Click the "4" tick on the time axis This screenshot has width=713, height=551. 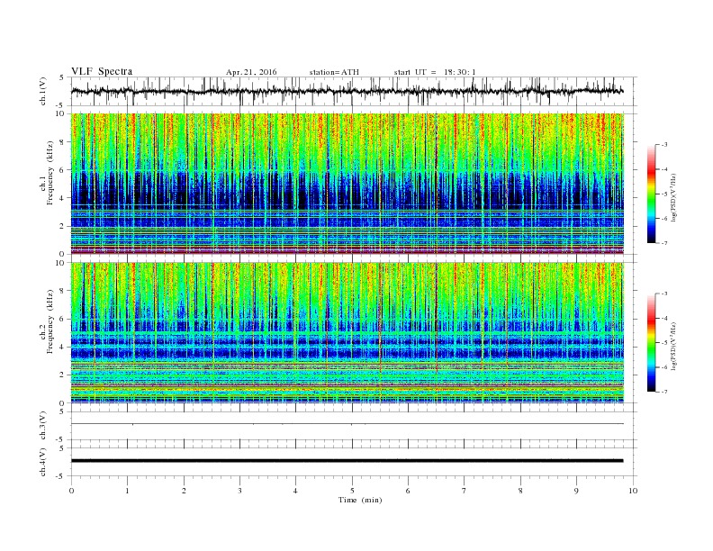click(295, 491)
